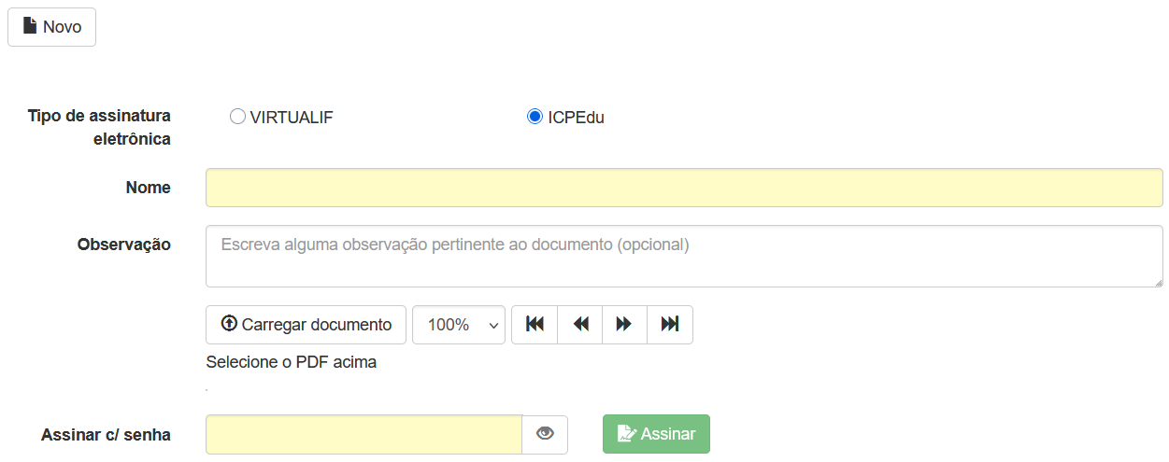Open the 100% zoom dropdown
Viewport: 1169px width, 462px height.
click(458, 325)
